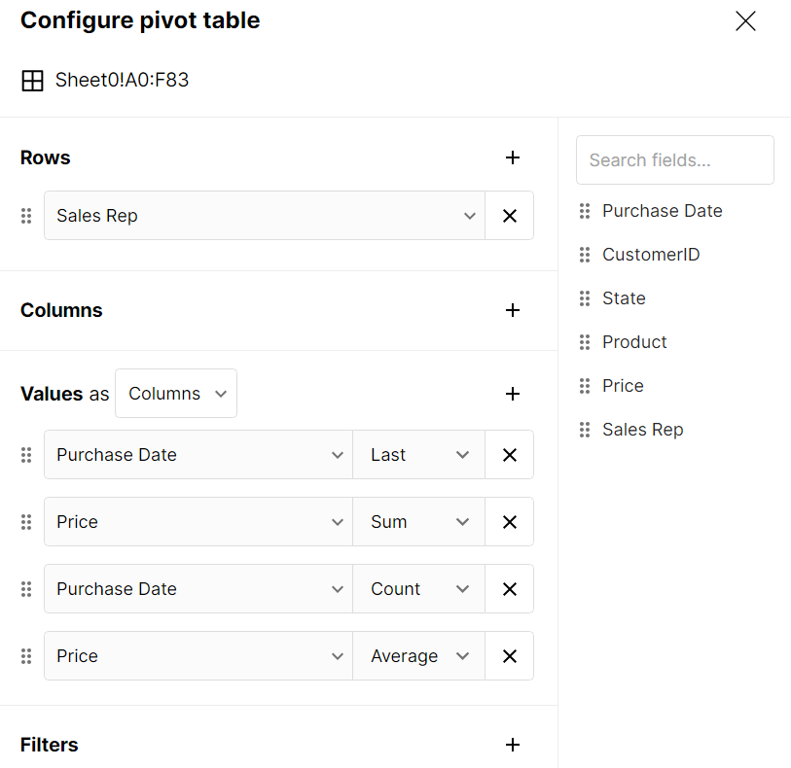Image resolution: width=791 pixels, height=768 pixels.
Task: Add a field to Columns section
Action: (513, 310)
